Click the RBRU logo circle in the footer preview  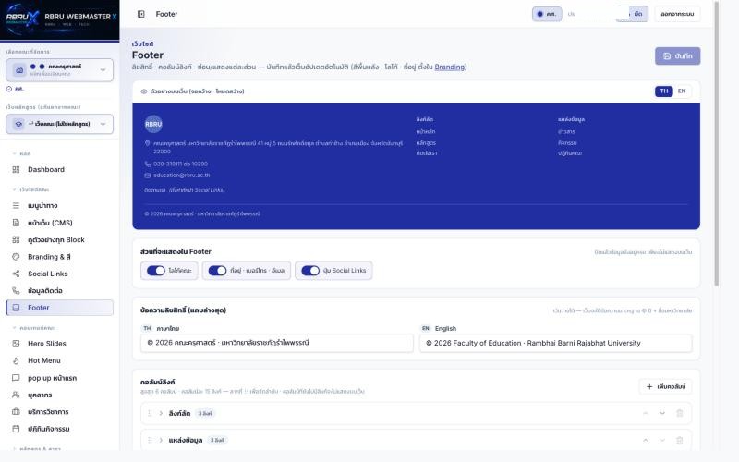[x=153, y=124]
